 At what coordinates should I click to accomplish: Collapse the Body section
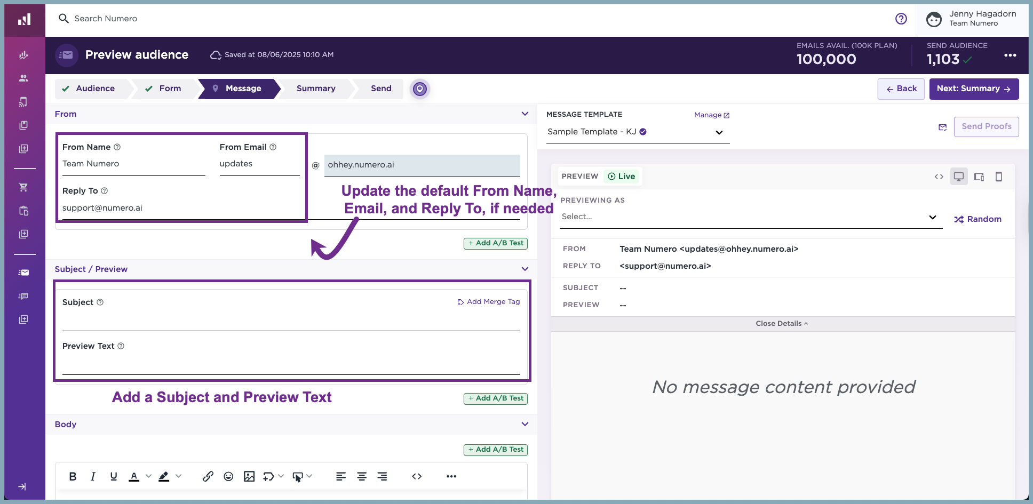pyautogui.click(x=525, y=424)
